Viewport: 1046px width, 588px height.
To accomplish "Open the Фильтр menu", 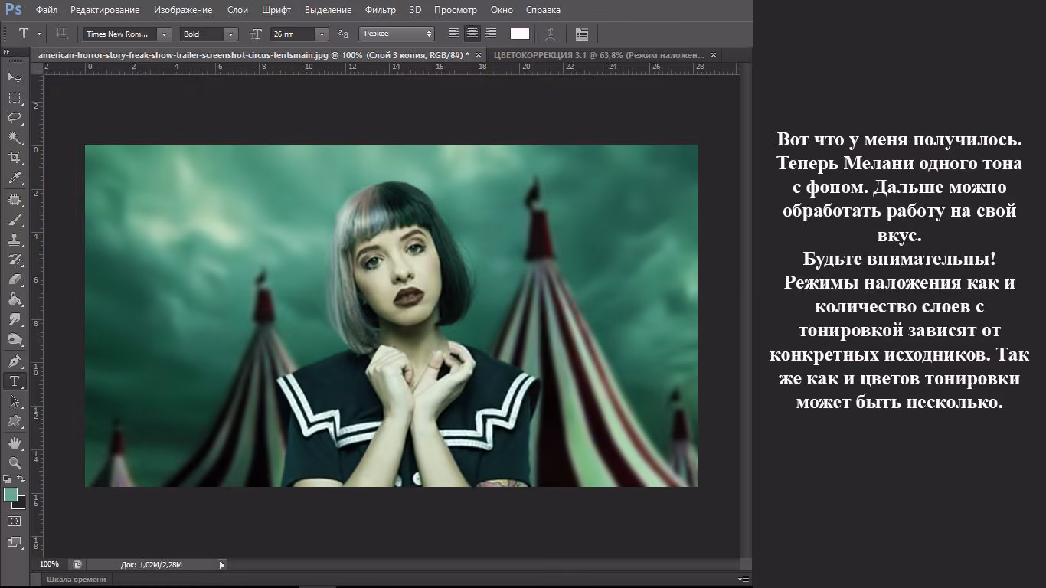I will pyautogui.click(x=381, y=10).
